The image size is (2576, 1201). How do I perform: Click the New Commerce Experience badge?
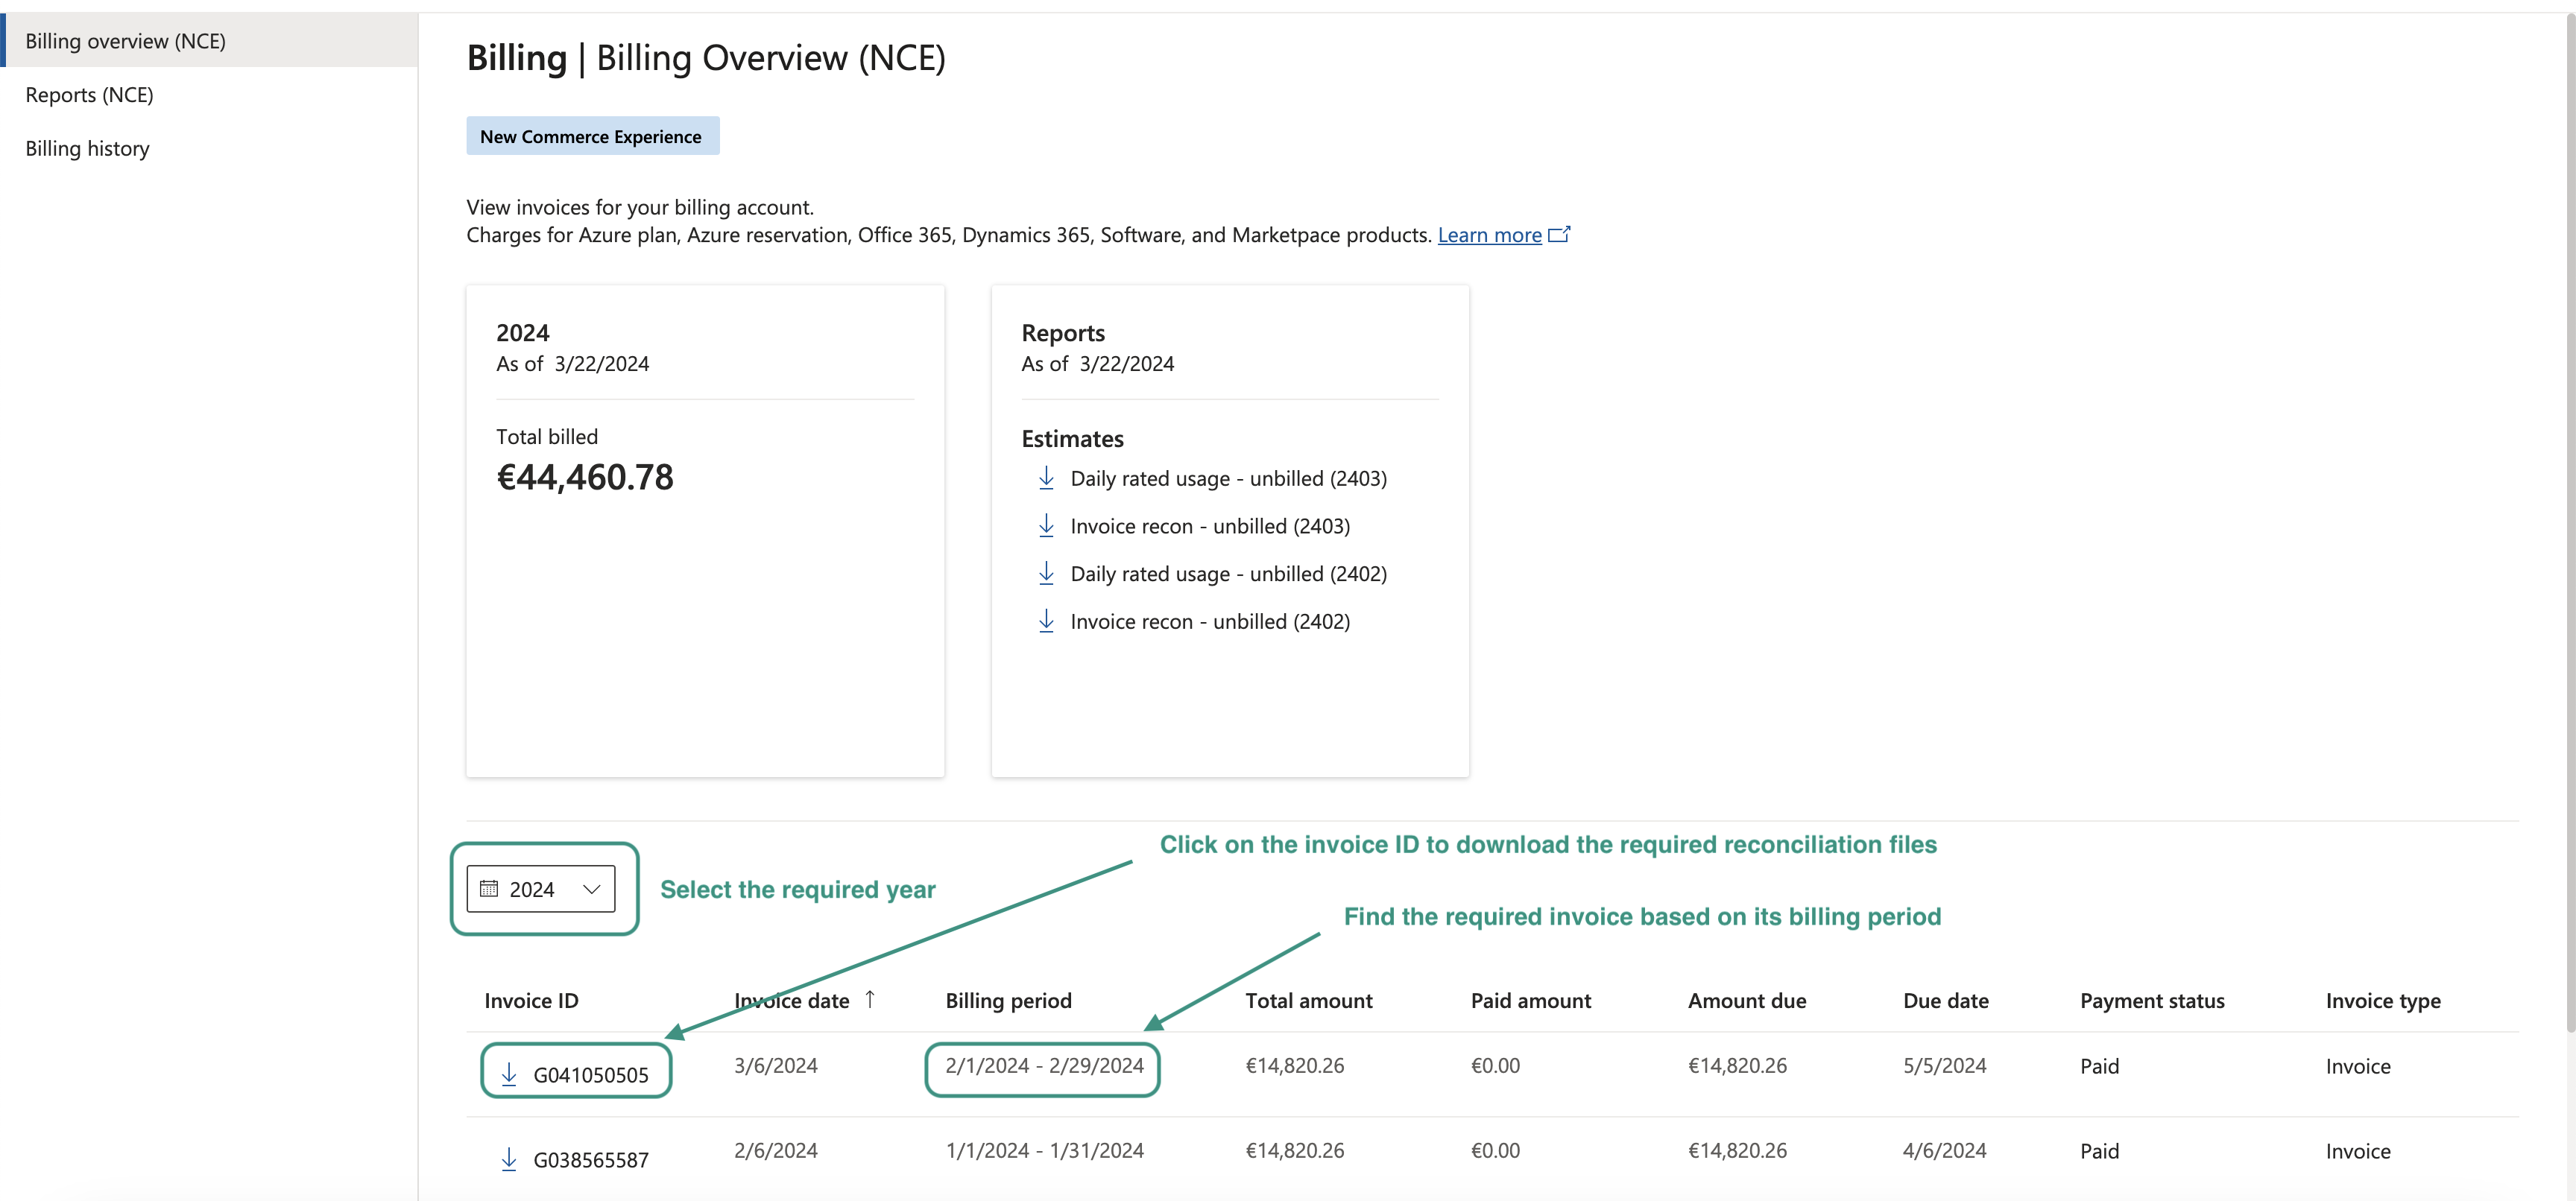click(x=592, y=136)
